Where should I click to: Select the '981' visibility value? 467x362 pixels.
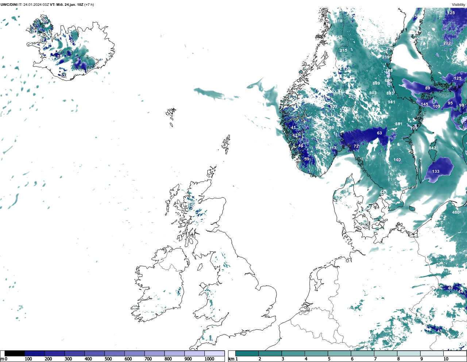[x=391, y=102]
